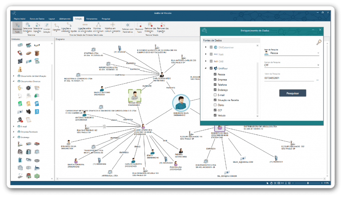
Task: Click the Carlos Eduardo person node
Action: [x=162, y=75]
